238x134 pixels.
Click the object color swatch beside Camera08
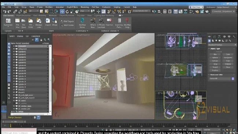coord(233,79)
